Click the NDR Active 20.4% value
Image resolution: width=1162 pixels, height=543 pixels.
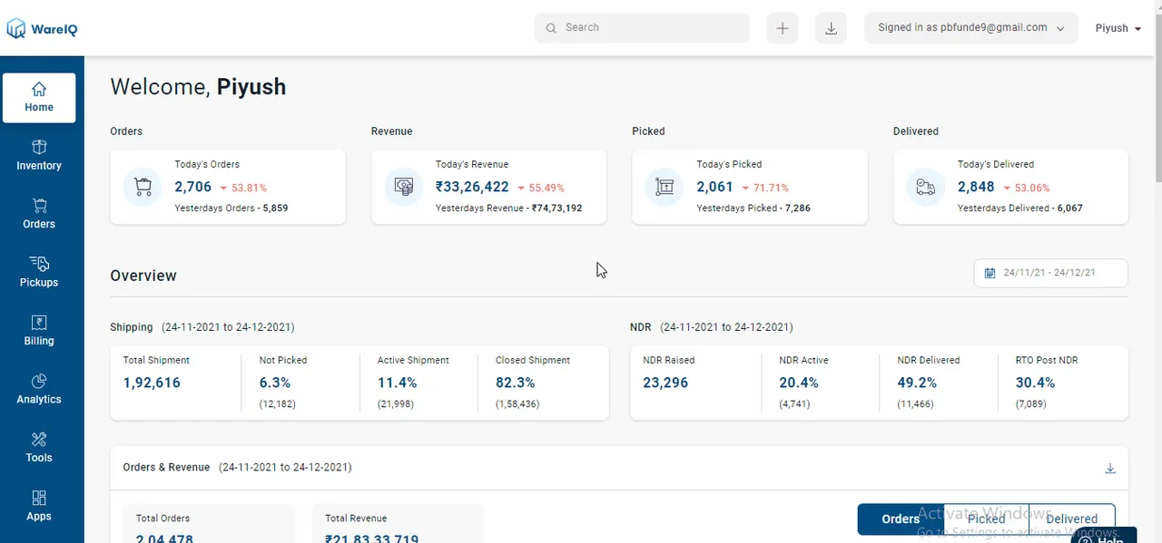coord(799,383)
